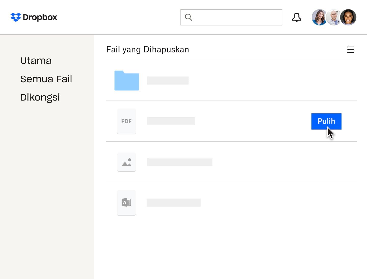Click the Pulih restore button
The height and width of the screenshot is (279, 367).
326,121
